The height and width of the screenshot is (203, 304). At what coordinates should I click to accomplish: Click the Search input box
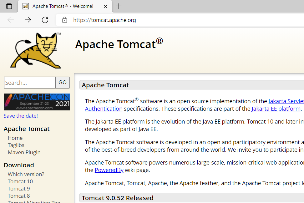point(30,83)
